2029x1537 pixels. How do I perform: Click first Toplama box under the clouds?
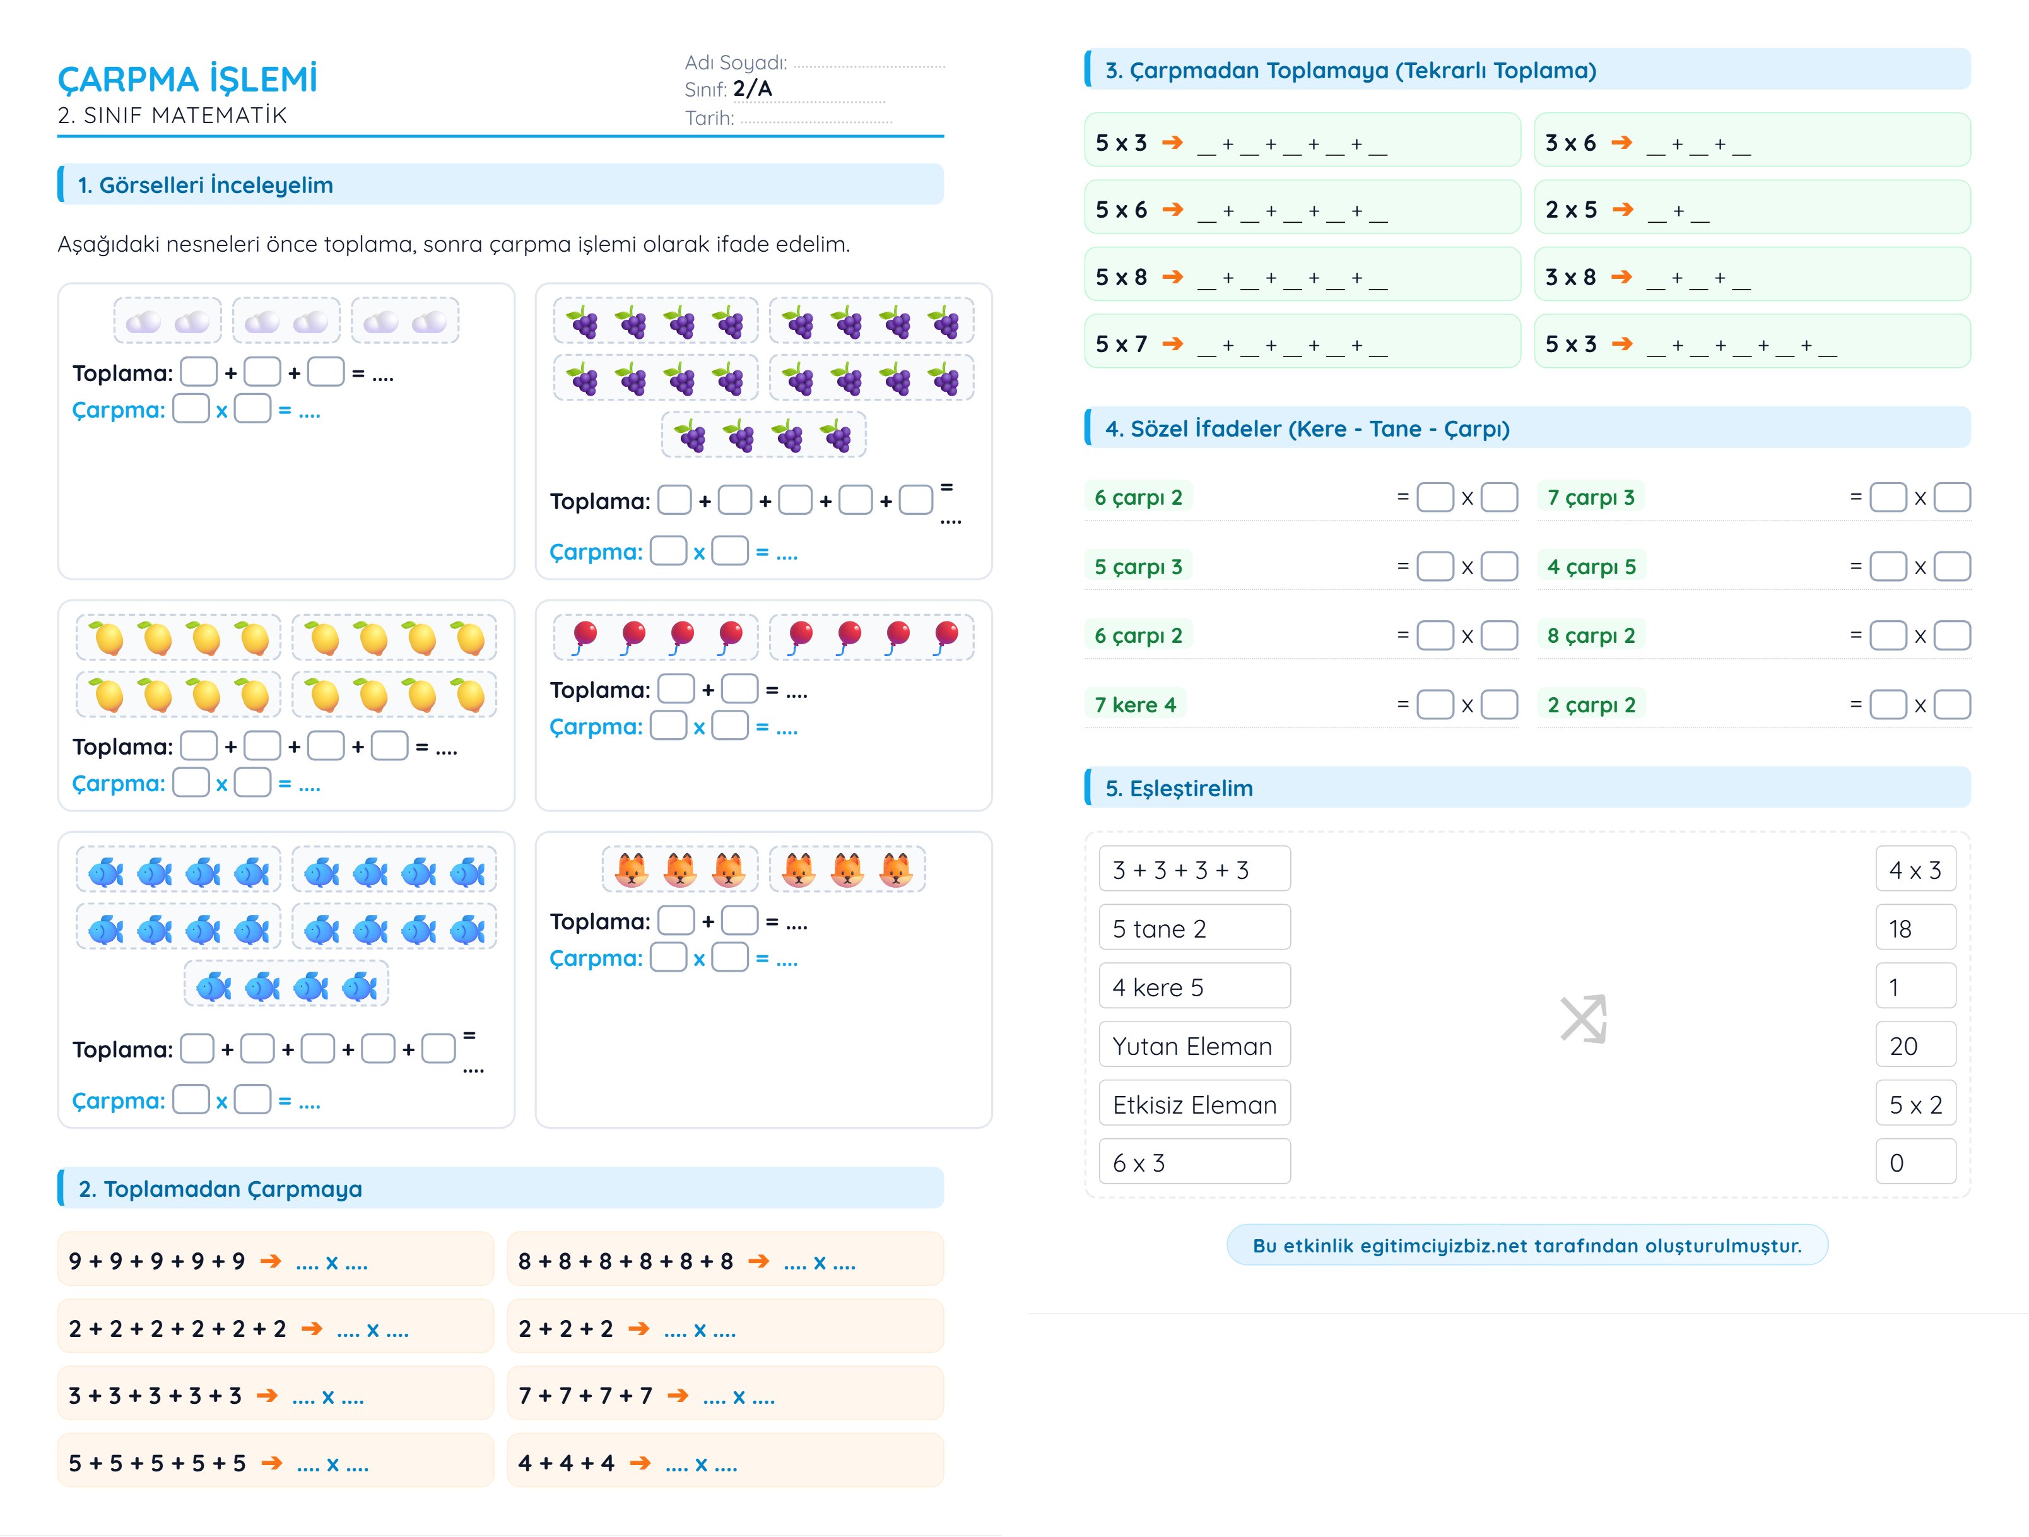pos(199,372)
